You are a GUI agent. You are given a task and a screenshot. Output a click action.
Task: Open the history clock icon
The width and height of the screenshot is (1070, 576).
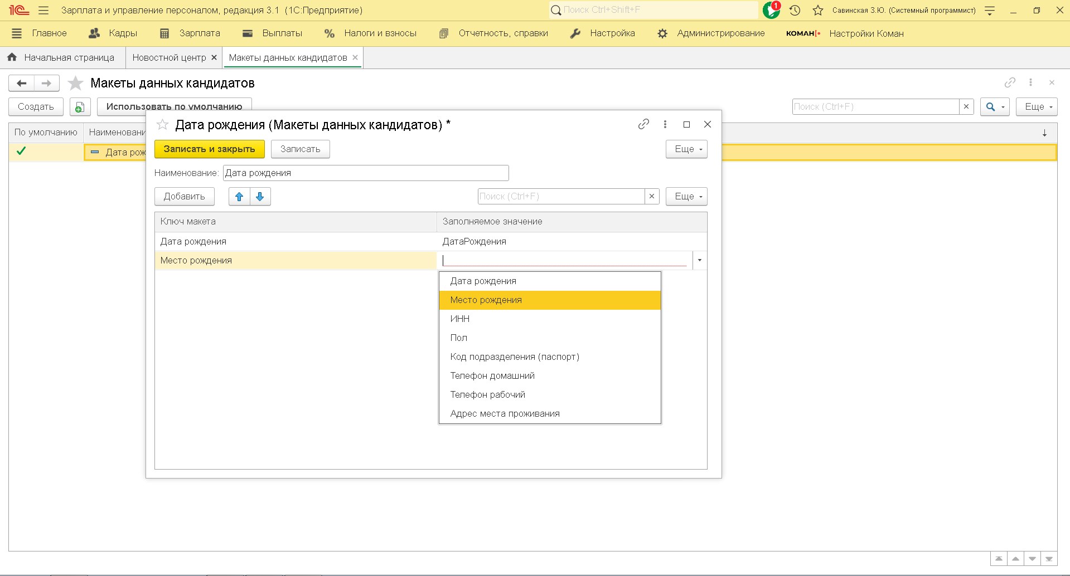click(x=795, y=10)
